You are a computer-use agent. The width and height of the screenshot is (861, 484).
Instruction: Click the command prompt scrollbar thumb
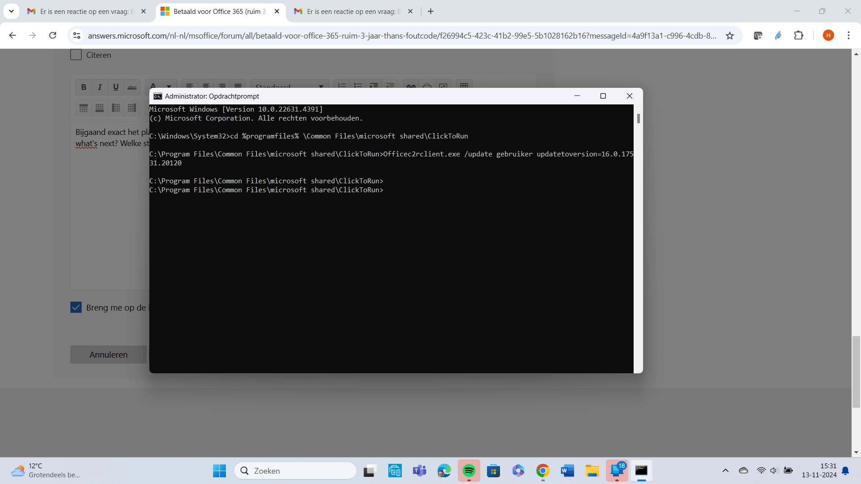(x=638, y=118)
